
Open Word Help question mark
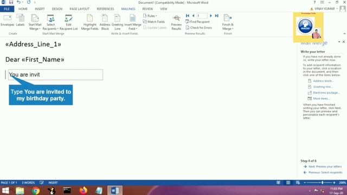pyautogui.click(x=314, y=2)
